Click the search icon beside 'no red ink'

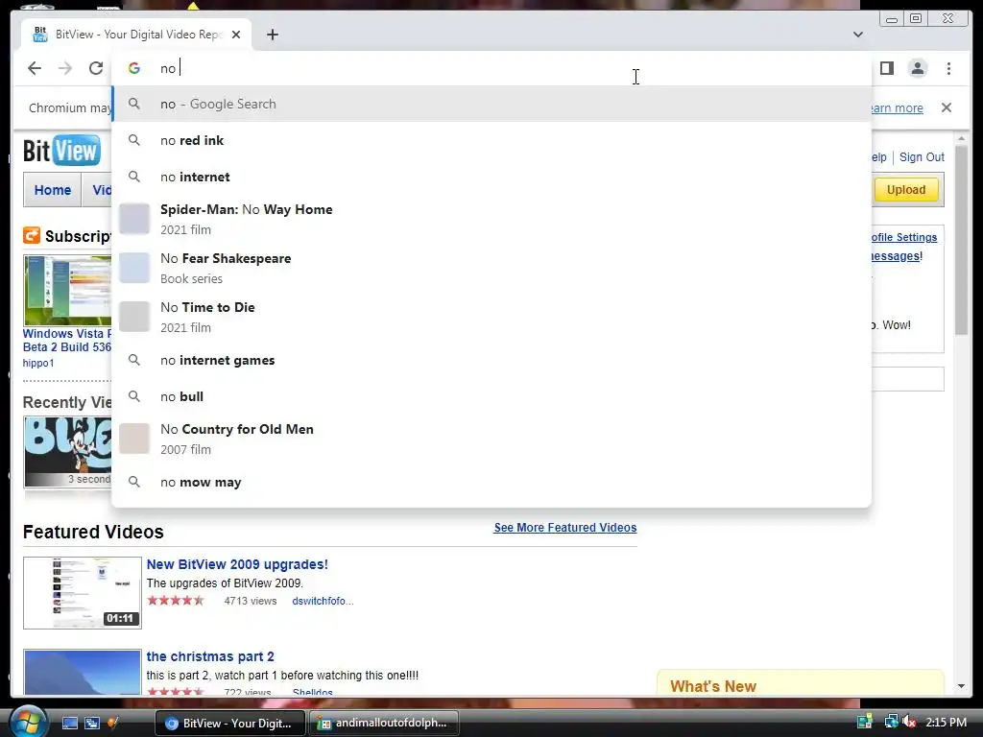pos(134,140)
